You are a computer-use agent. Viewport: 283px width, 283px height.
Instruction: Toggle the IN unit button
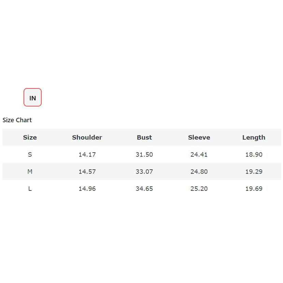tap(32, 98)
